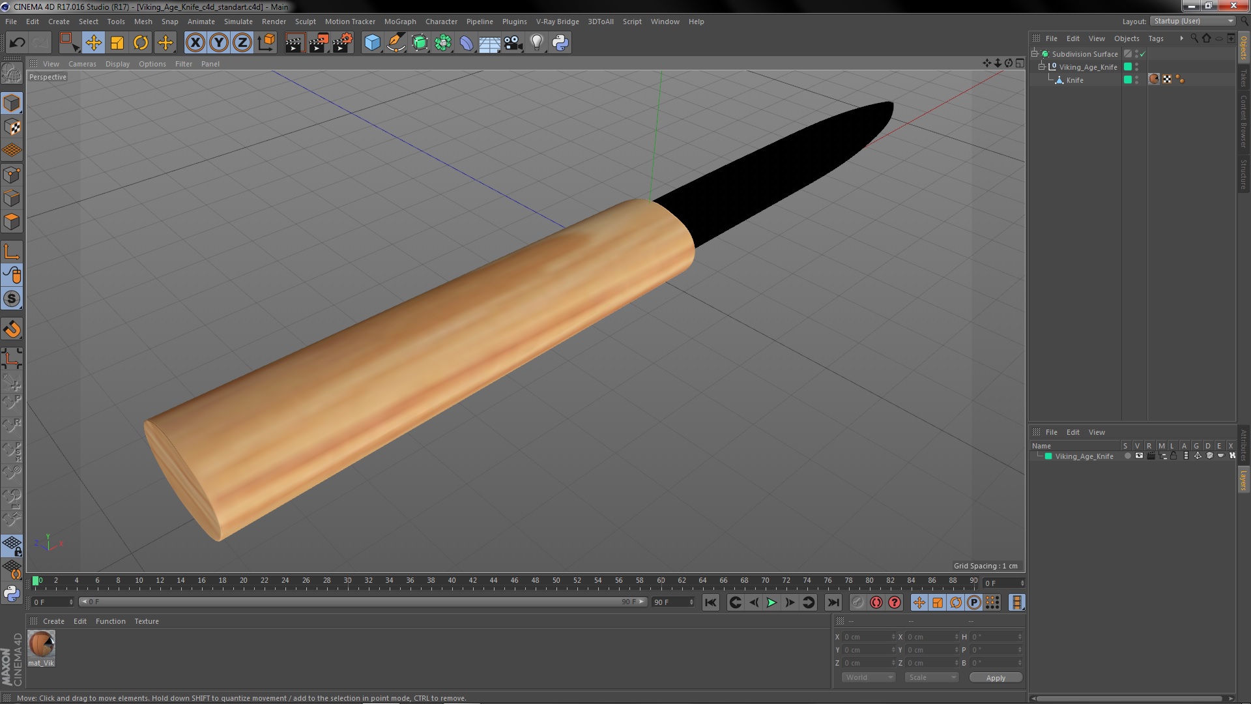Toggle Subdivision Surface enable checkmark
Viewport: 1251px width, 704px height.
point(1142,54)
